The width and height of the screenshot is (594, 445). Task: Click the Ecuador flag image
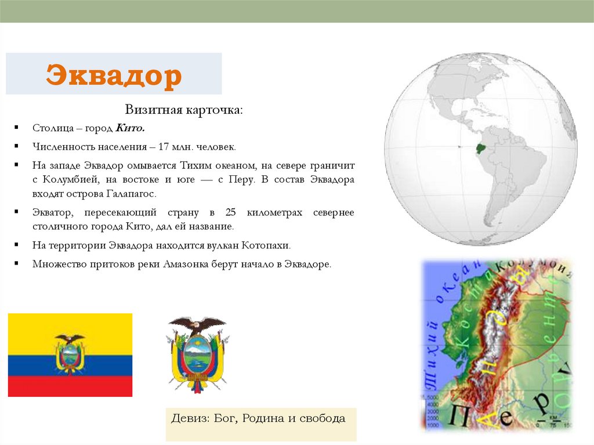point(70,355)
